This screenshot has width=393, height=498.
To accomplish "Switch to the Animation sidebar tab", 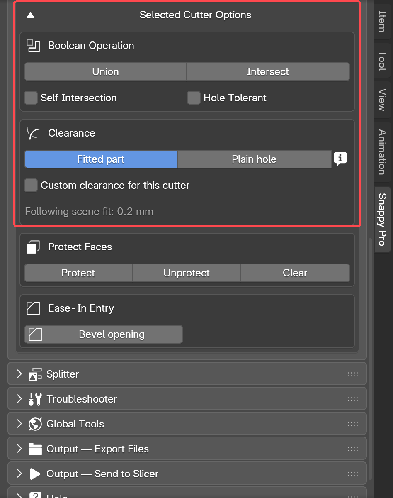I will tap(382, 152).
